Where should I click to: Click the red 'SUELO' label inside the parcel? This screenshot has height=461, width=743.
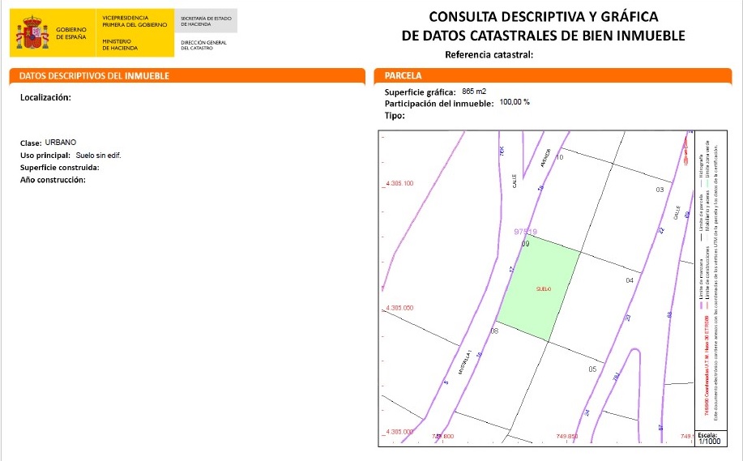(x=544, y=289)
